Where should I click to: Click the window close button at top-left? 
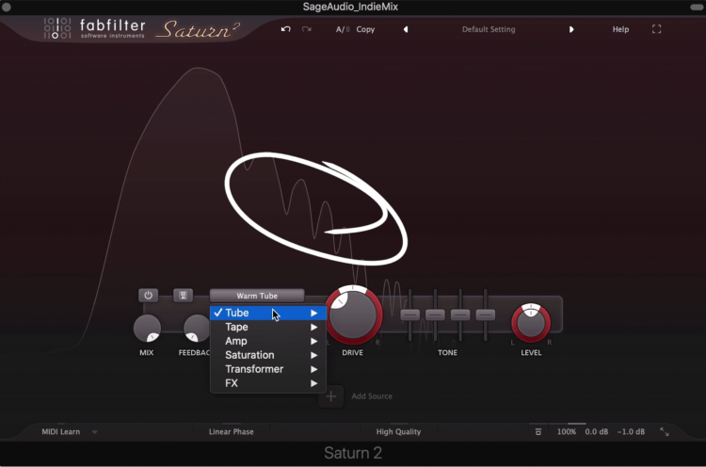point(7,7)
